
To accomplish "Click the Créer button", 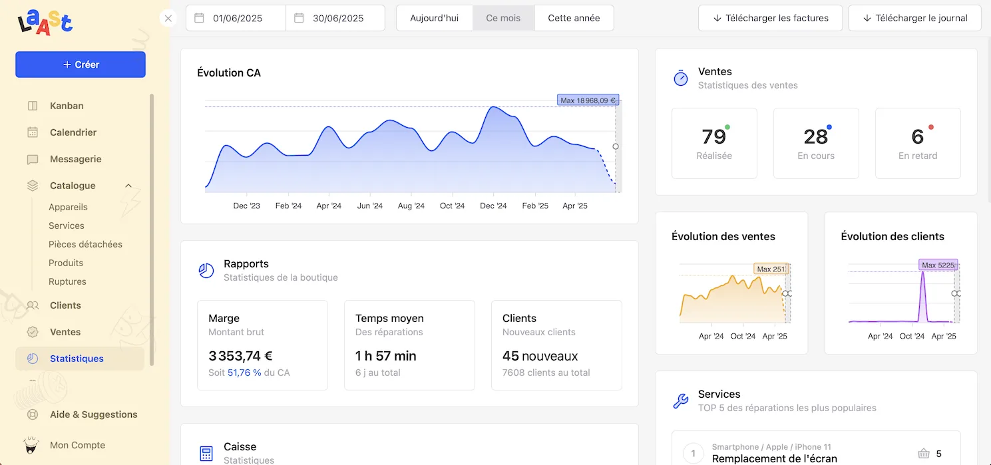I will 81,65.
